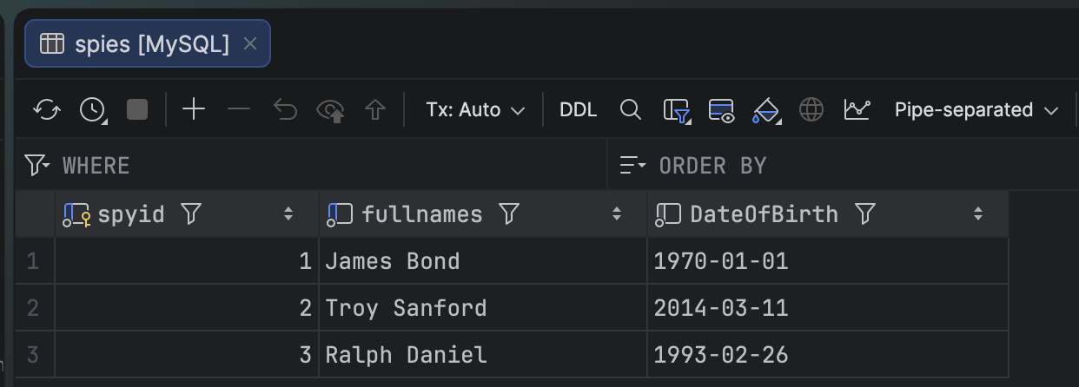The height and width of the screenshot is (387, 1079).
Task: Select the spyid cell of Ralph Daniel
Action: tap(187, 355)
